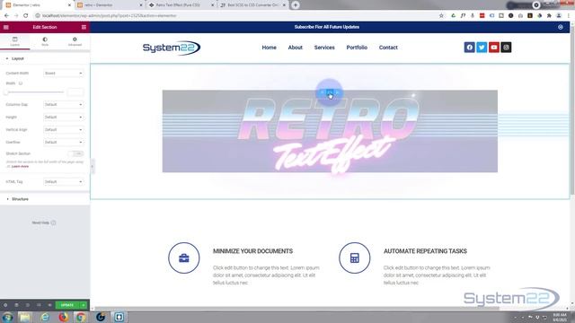575x323 pixels.
Task: Open Internet Explorer from taskbar
Action: 45,317
